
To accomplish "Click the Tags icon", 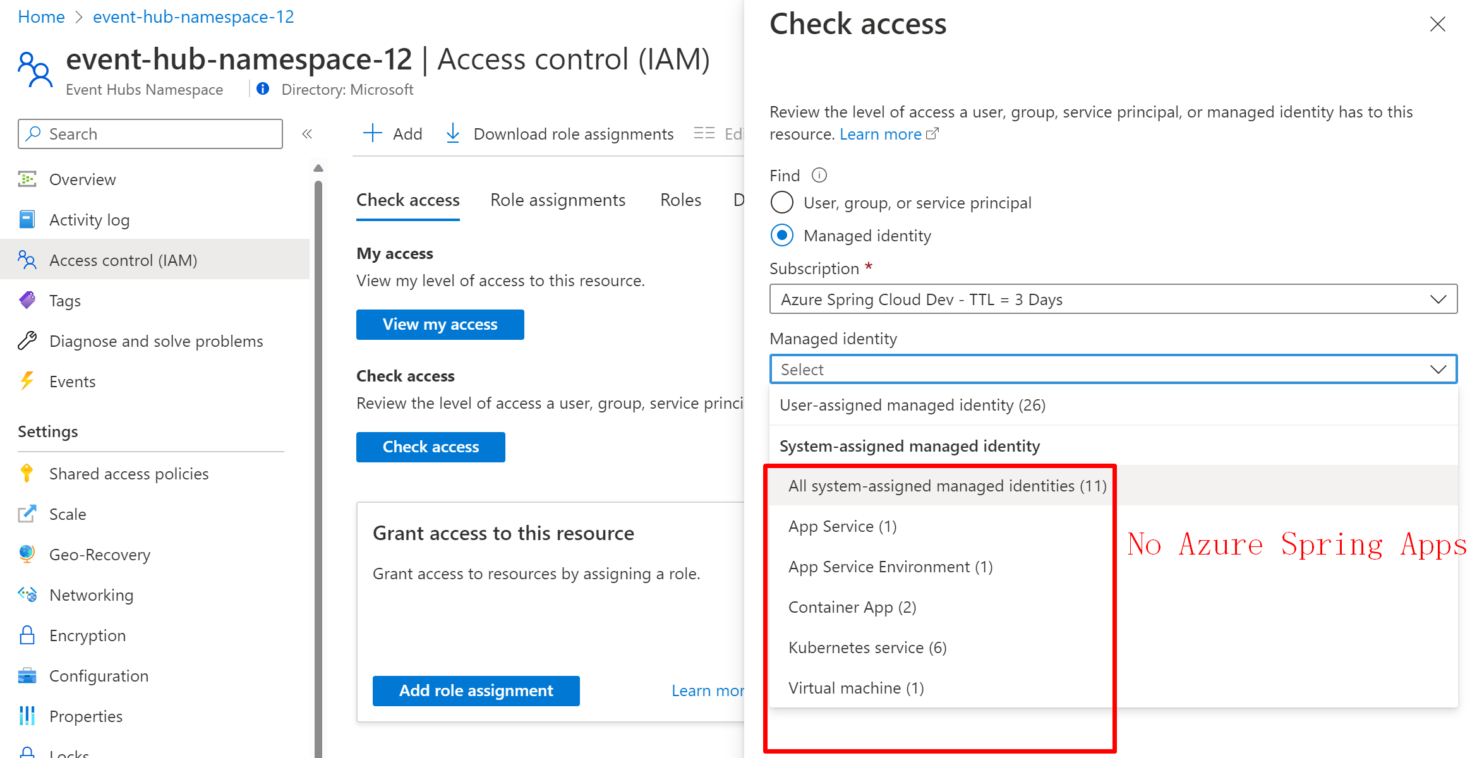I will pos(27,301).
